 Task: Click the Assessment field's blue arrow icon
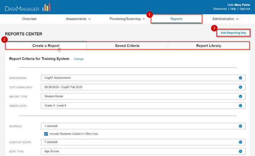click(241, 78)
